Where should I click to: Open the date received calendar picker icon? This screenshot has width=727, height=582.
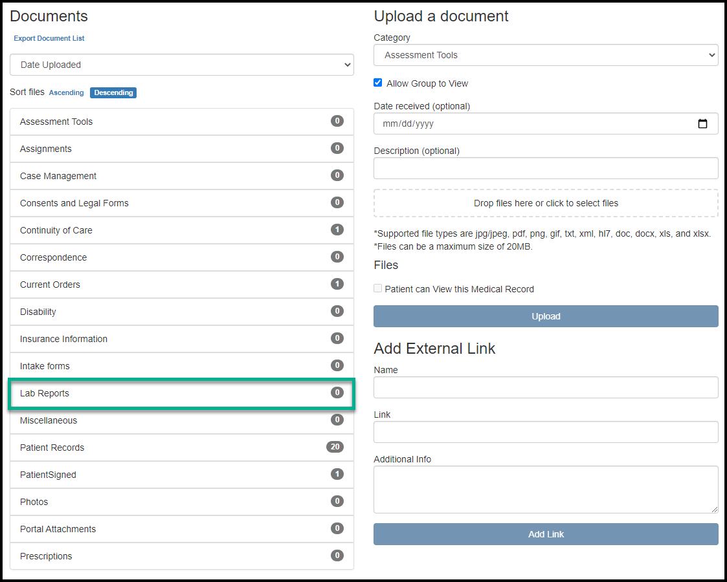702,124
